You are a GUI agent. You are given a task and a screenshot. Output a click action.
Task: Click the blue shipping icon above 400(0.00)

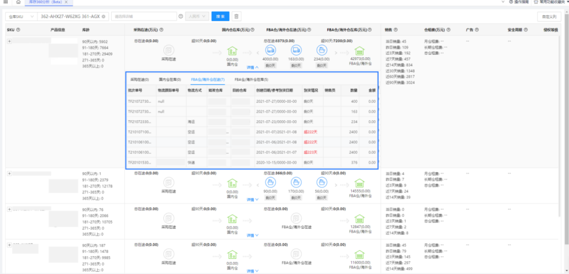(x=271, y=51)
